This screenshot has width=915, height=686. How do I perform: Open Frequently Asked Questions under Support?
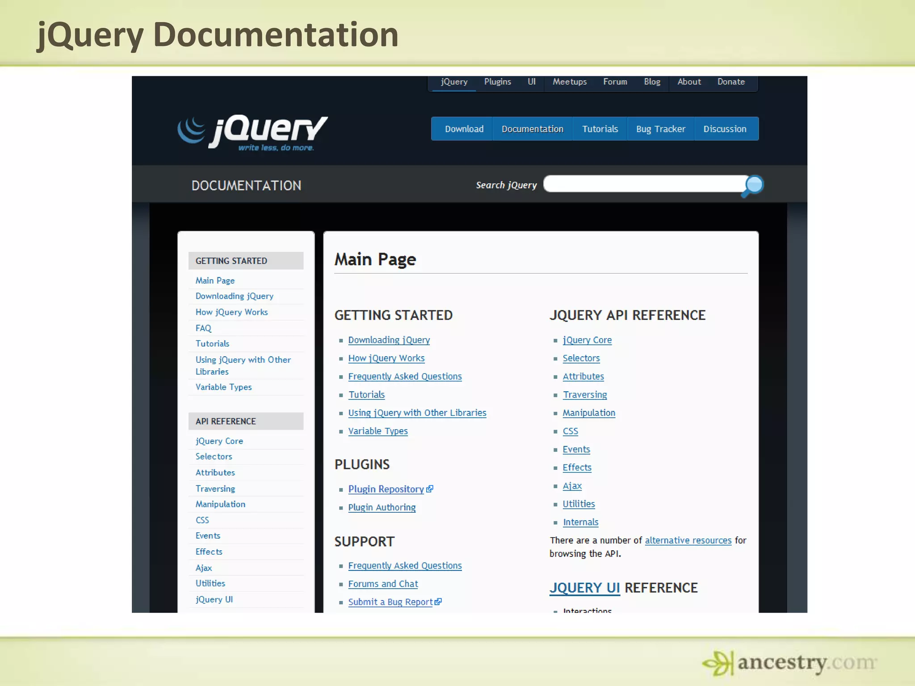click(405, 566)
